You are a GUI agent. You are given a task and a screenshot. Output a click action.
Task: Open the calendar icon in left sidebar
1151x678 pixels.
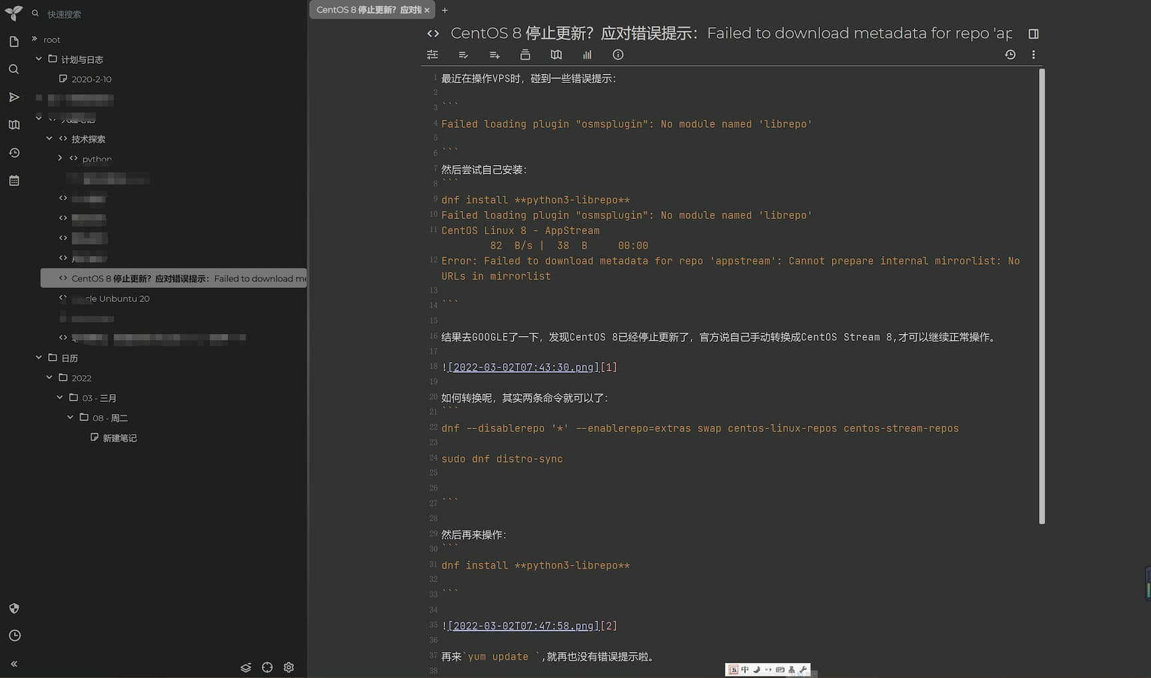14,181
